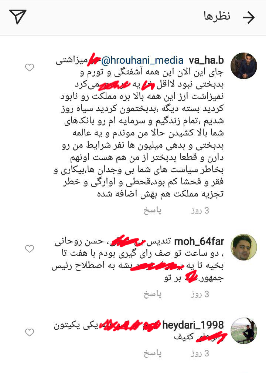The height and width of the screenshot is (373, 266).
Task: Like the comment by moh_64far
Action: 30,249
